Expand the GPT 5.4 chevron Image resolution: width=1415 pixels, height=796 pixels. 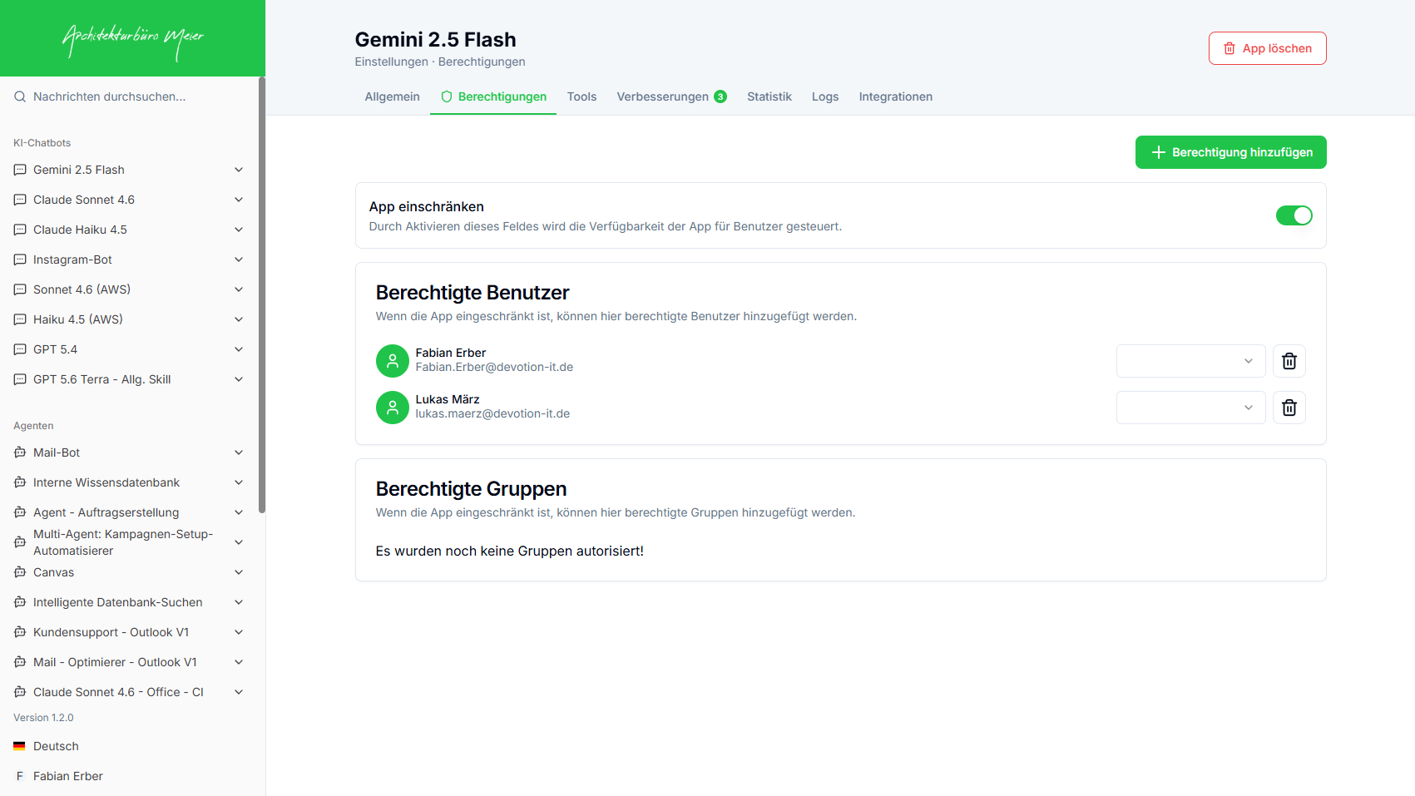pyautogui.click(x=239, y=349)
